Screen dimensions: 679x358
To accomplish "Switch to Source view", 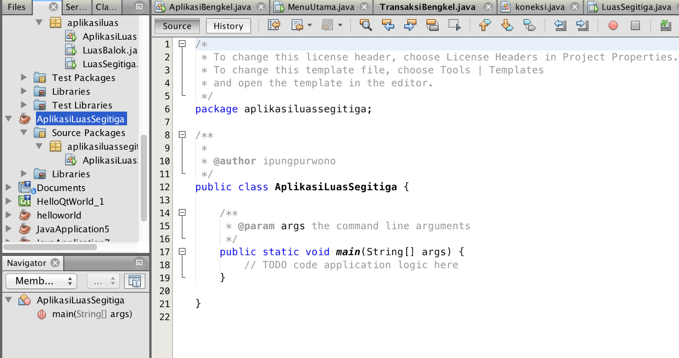I will click(x=177, y=26).
